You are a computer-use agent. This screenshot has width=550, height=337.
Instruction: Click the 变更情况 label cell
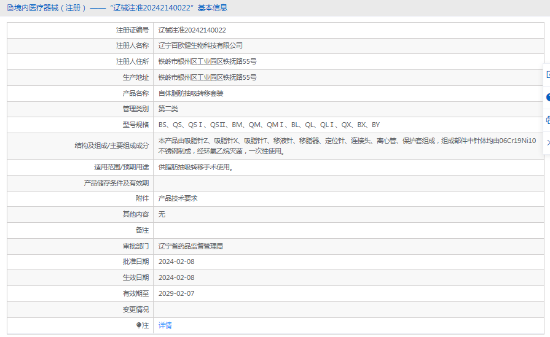pyautogui.click(x=81, y=309)
